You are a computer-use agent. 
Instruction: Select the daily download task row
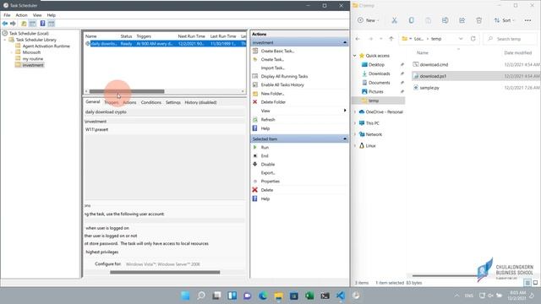point(166,44)
